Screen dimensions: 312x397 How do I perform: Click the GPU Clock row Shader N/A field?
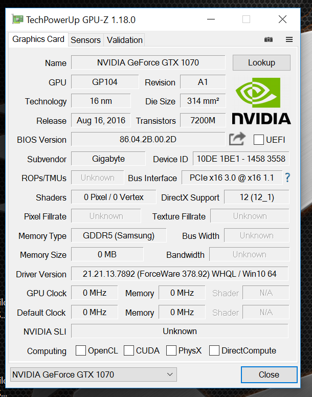coord(266,293)
